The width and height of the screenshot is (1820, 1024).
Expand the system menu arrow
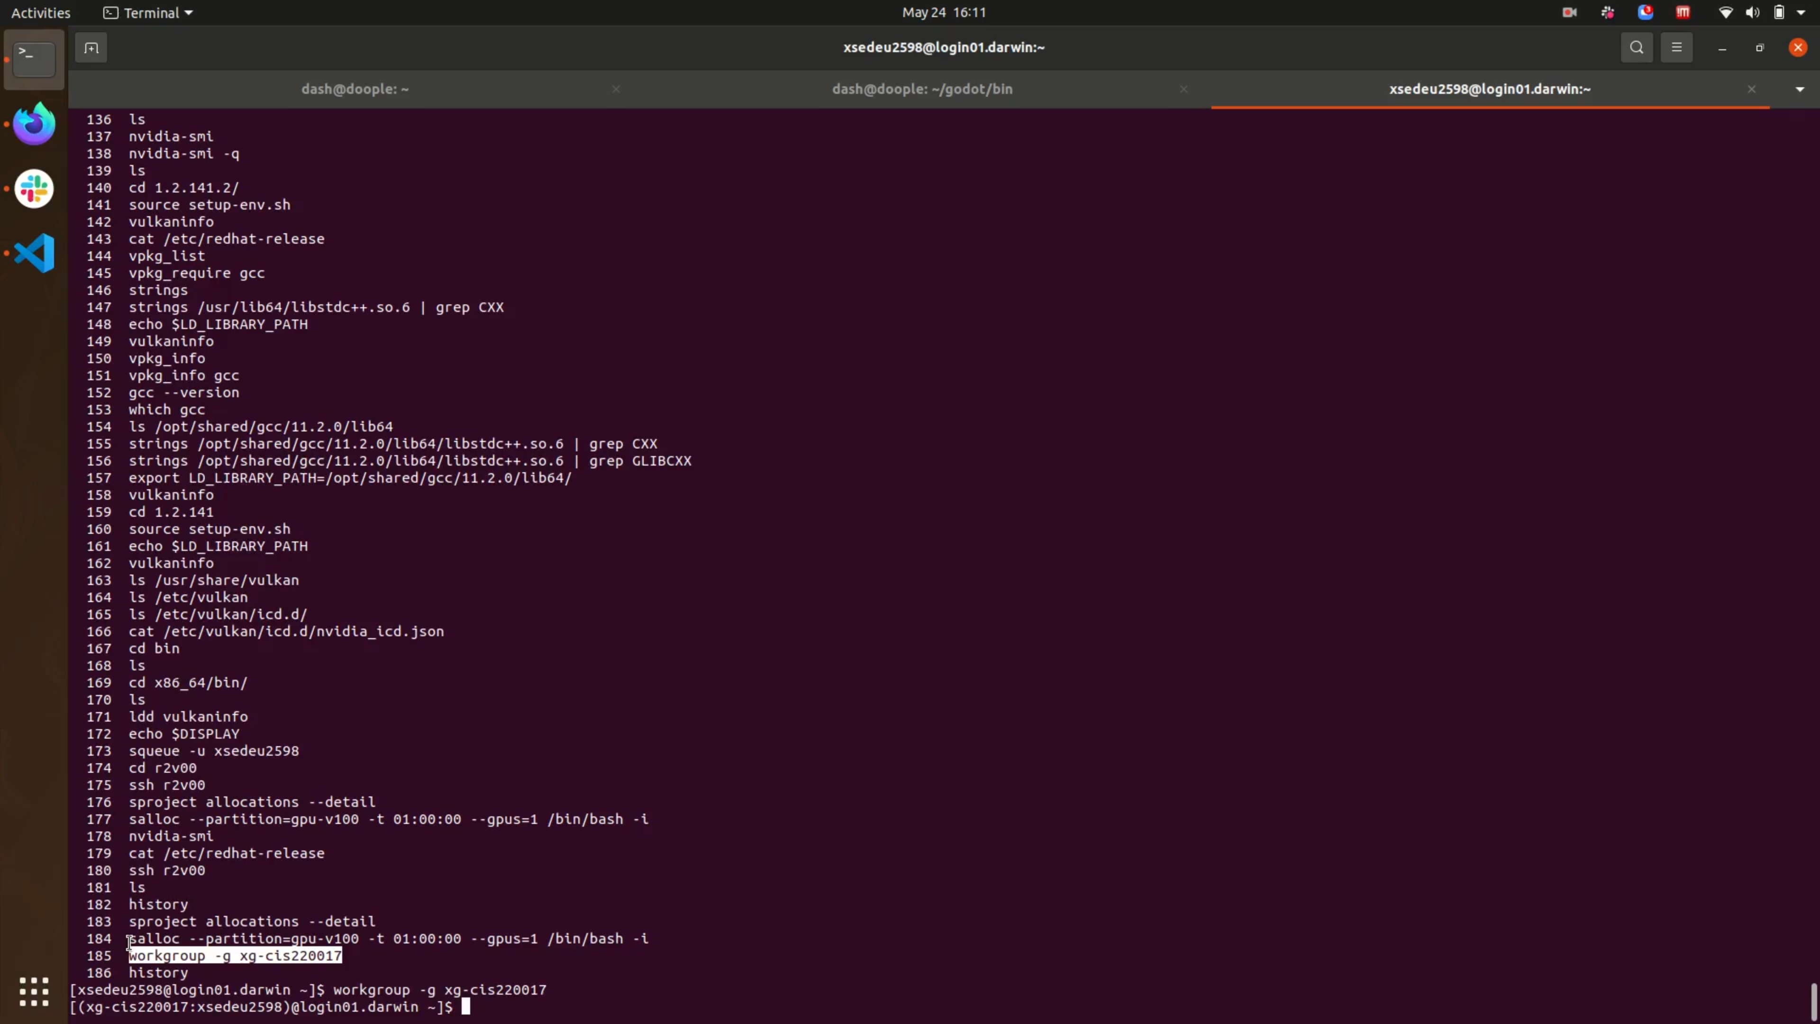click(x=1801, y=13)
